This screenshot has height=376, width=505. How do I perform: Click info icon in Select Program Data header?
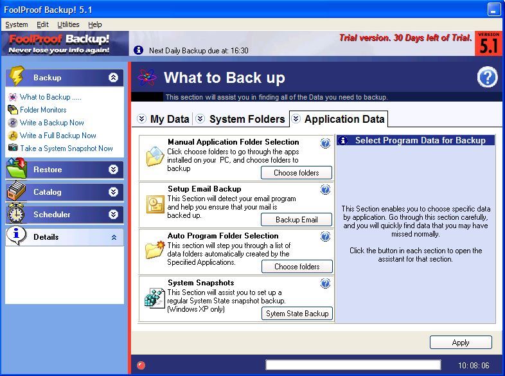click(x=343, y=140)
